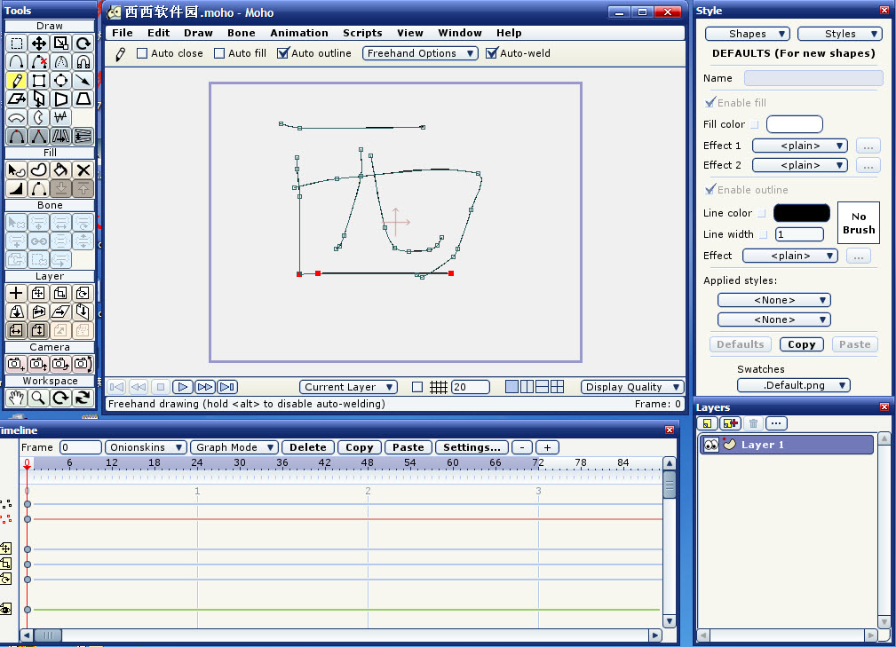Toggle the Auto fill checkbox
The height and width of the screenshot is (647, 896).
click(219, 53)
